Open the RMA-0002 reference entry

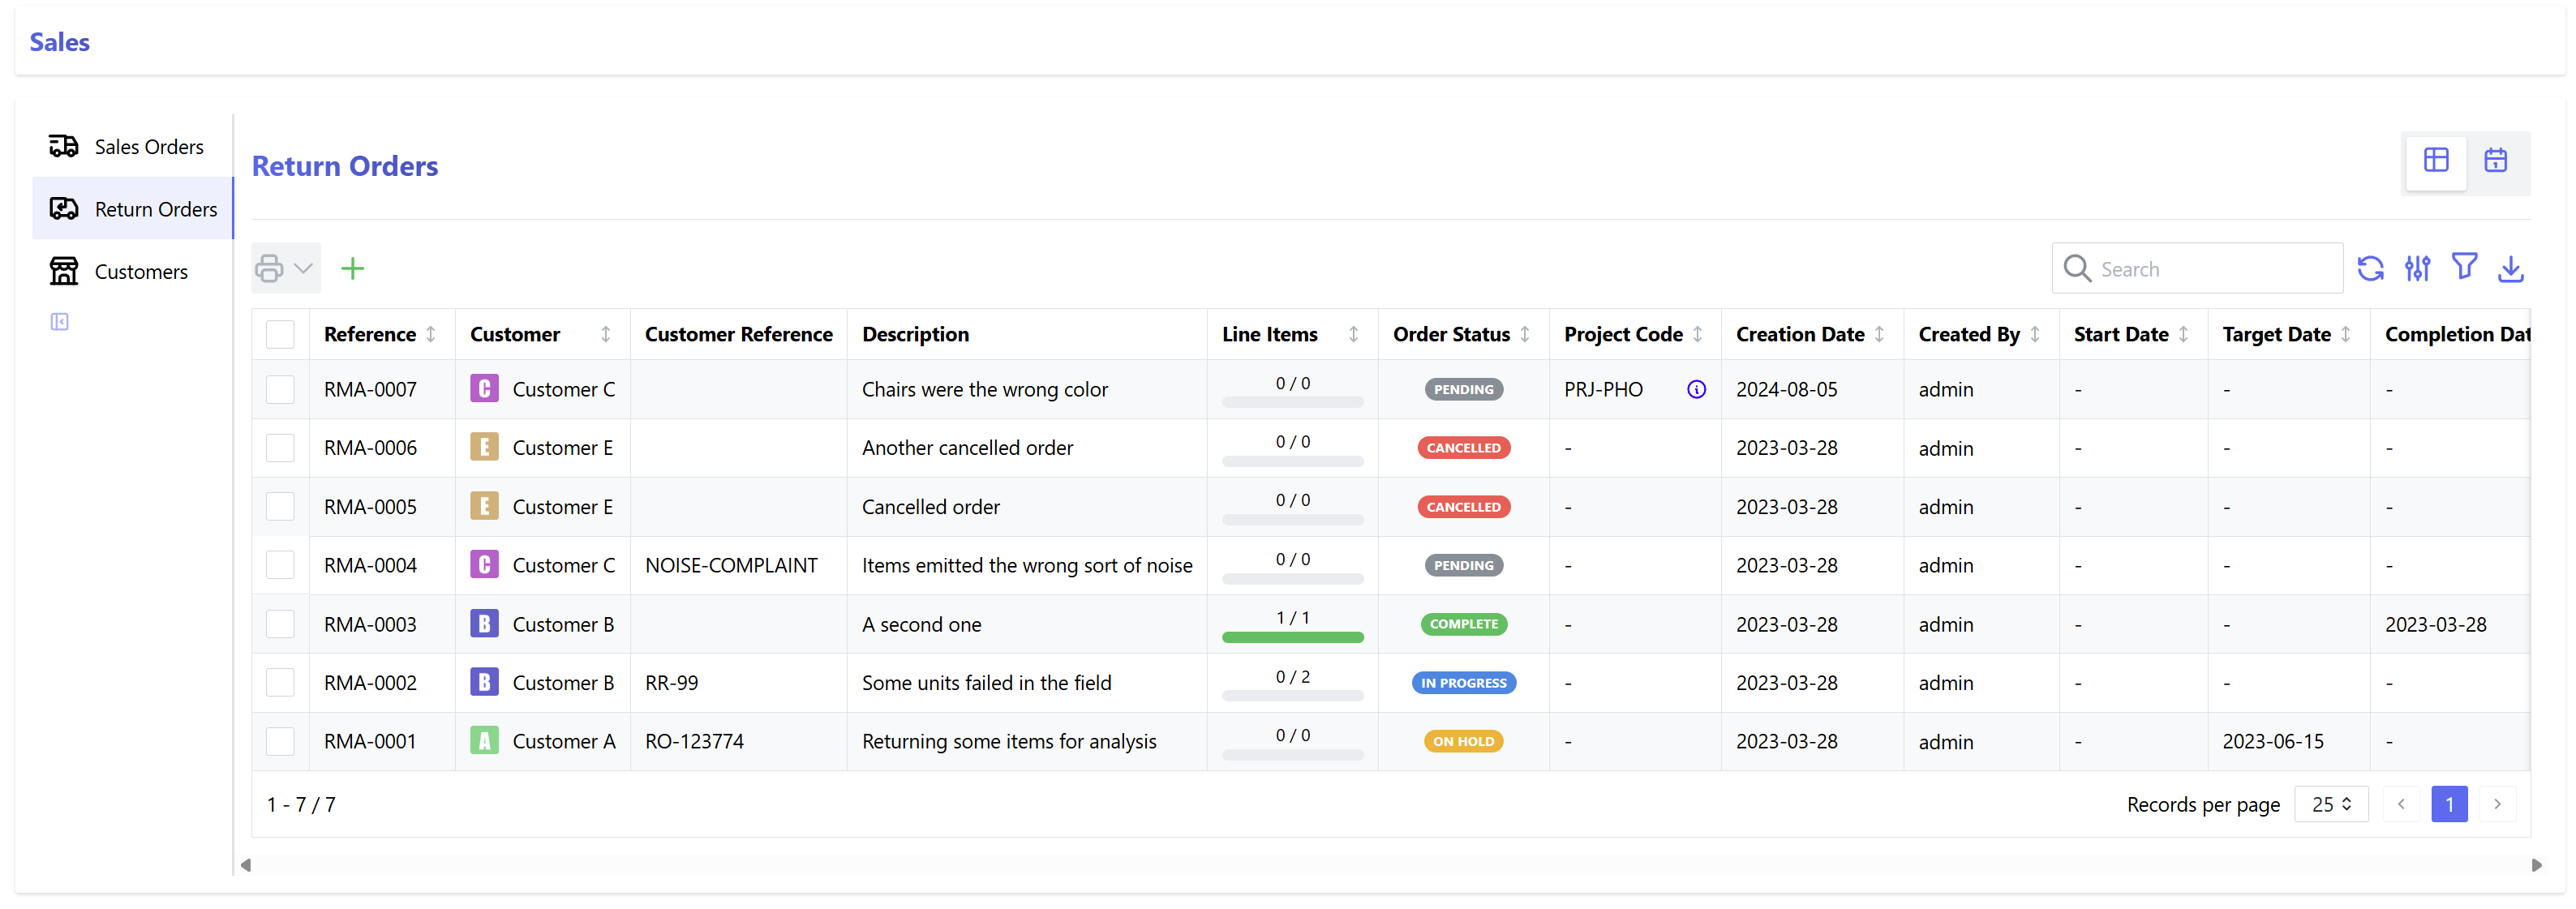click(370, 683)
